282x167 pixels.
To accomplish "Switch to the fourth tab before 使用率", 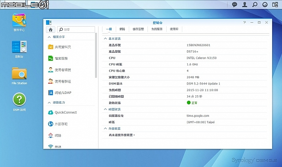I will (x=157, y=29).
